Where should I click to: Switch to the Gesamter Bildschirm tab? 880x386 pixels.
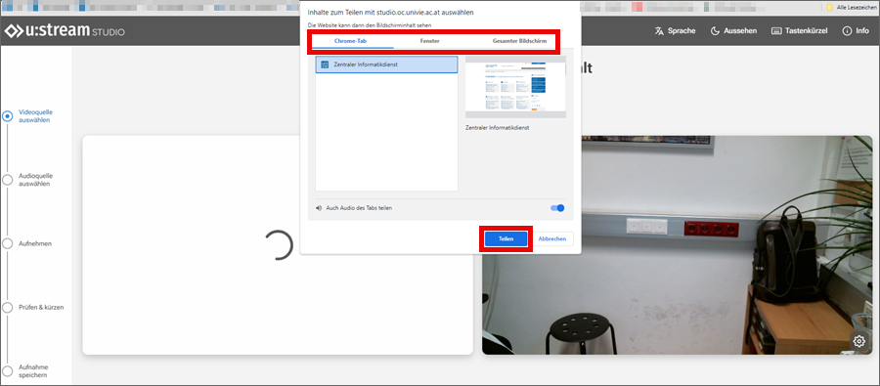coord(519,41)
